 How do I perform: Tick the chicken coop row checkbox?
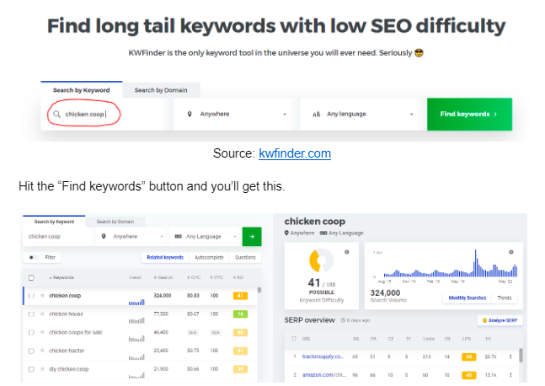[x=31, y=296]
